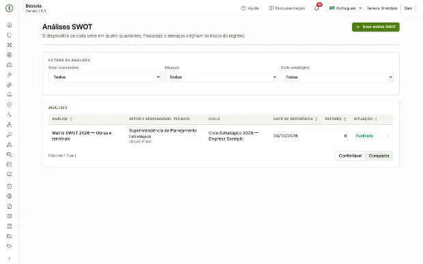Click the bell icon in the left sidebar
Image resolution: width=423 pixels, height=264 pixels.
pyautogui.click(x=9, y=95)
